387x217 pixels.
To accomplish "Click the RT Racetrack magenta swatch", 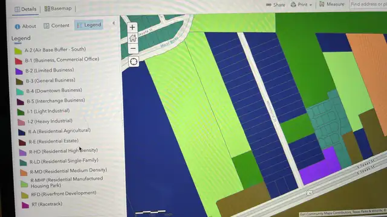I will click(25, 205).
